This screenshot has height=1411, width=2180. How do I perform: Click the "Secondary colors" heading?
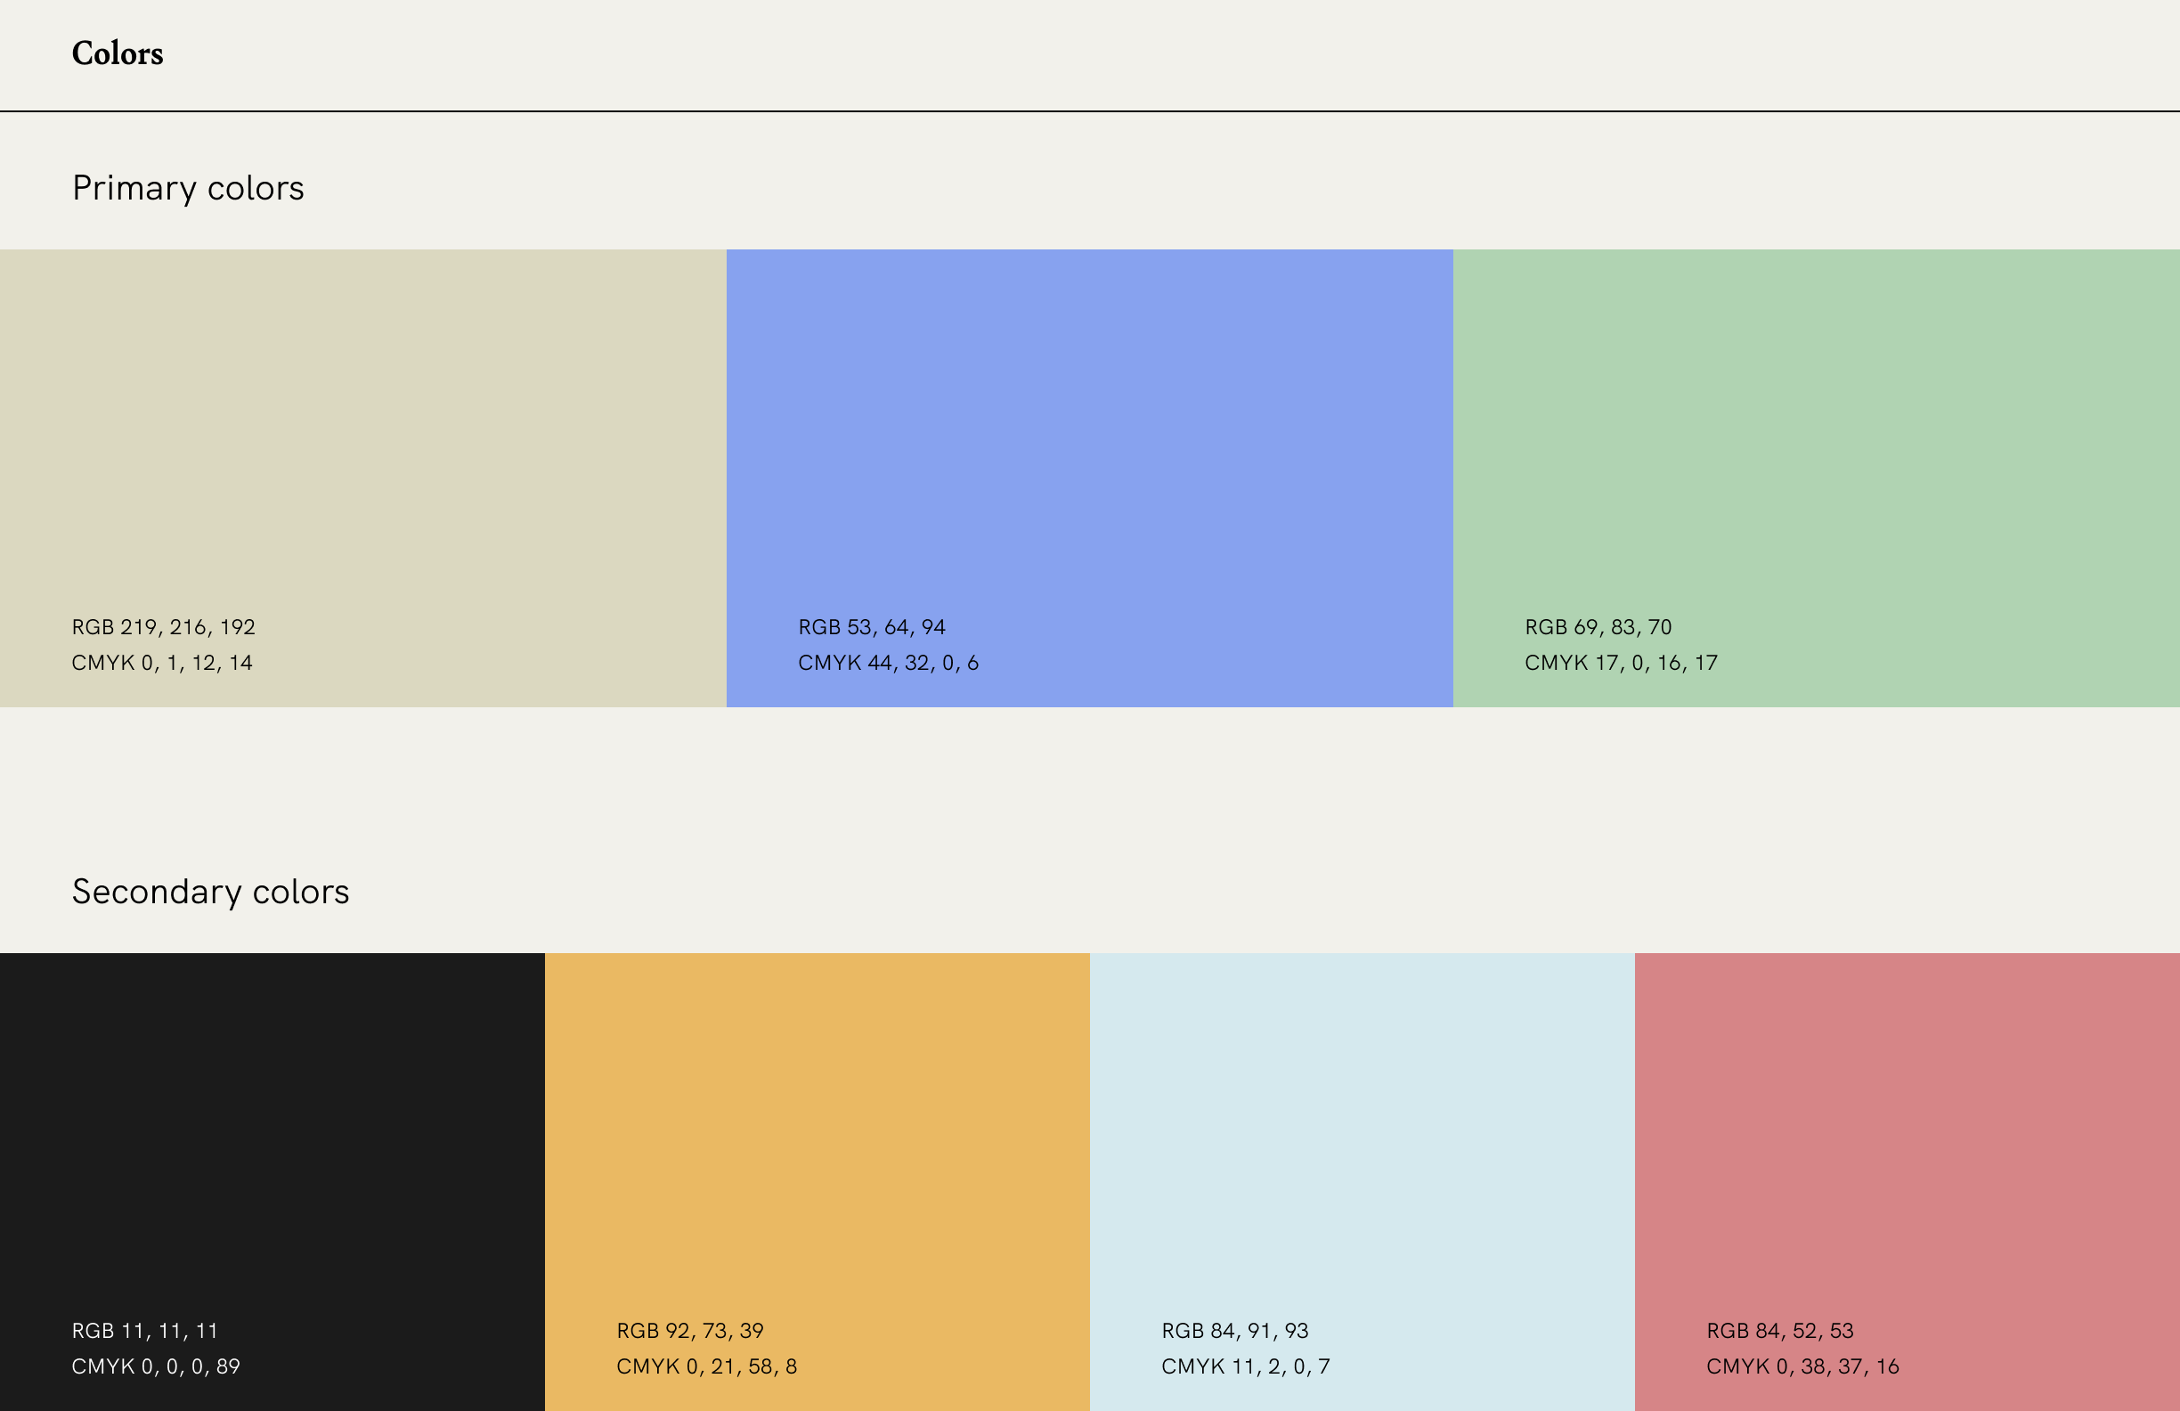click(211, 892)
